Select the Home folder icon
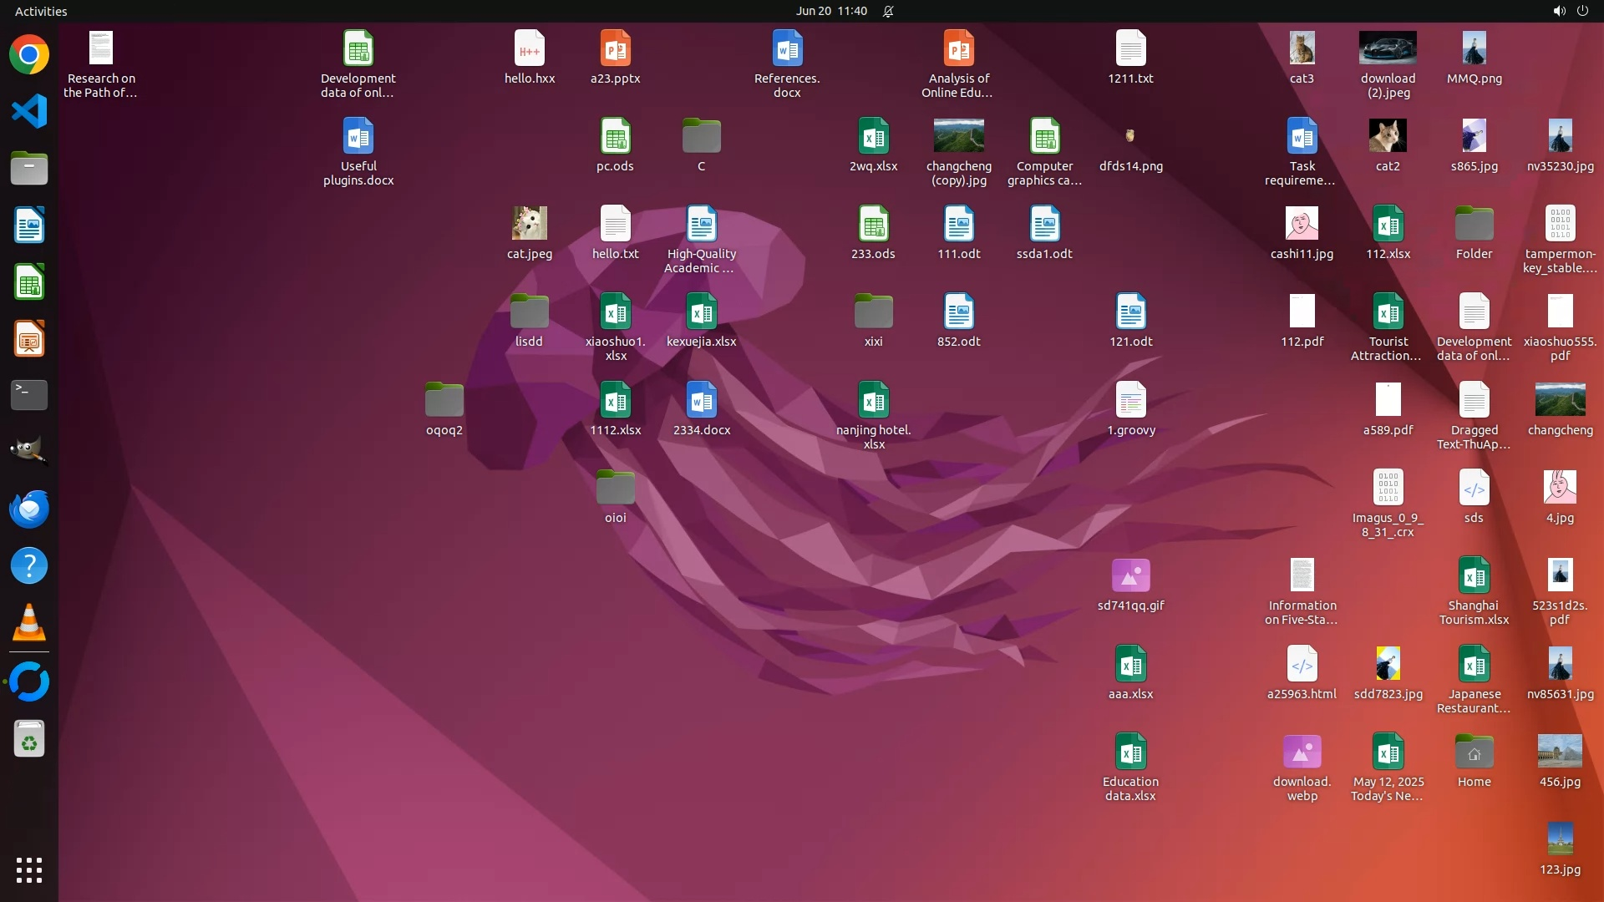The image size is (1604, 902). point(1474,753)
